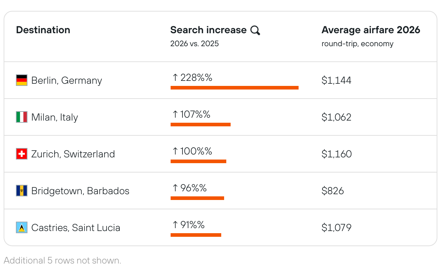The image size is (441, 270).
Task: Select the Milan, Italy destination
Action: tap(55, 117)
